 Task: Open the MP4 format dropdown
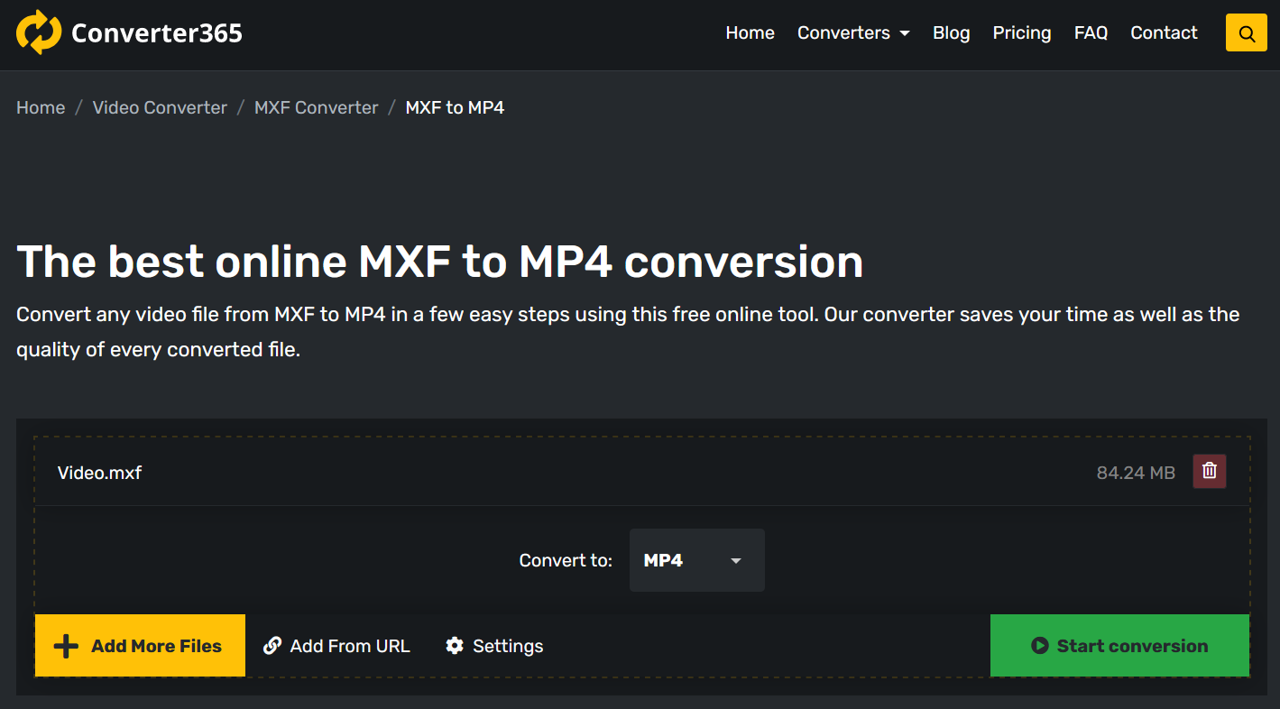(x=695, y=560)
